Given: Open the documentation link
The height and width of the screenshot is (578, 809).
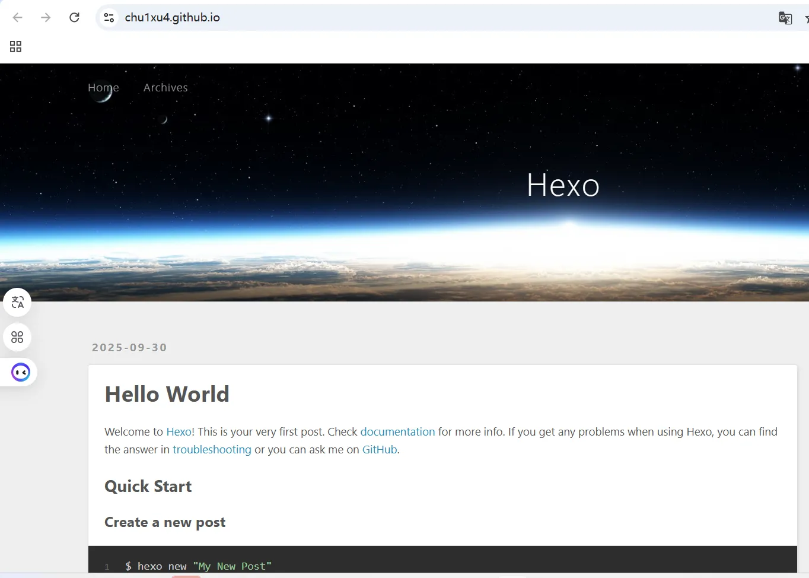Looking at the screenshot, I should (x=397, y=432).
